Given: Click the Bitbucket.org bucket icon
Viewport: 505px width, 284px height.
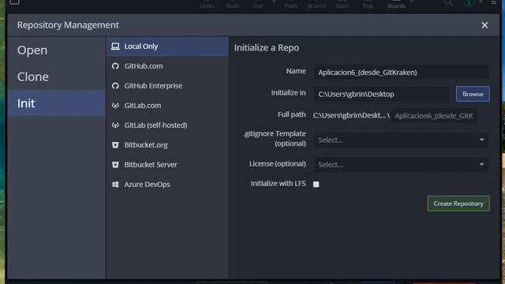Looking at the screenshot, I should click(x=115, y=145).
